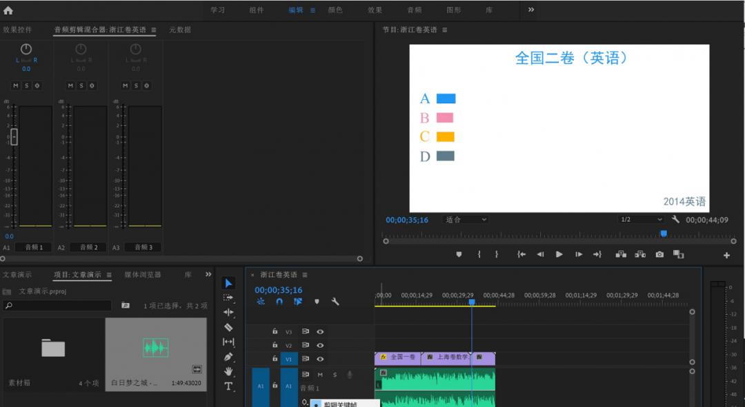Switch to the 颜色 workspace tab
Image resolution: width=745 pixels, height=407 pixels.
pos(335,10)
